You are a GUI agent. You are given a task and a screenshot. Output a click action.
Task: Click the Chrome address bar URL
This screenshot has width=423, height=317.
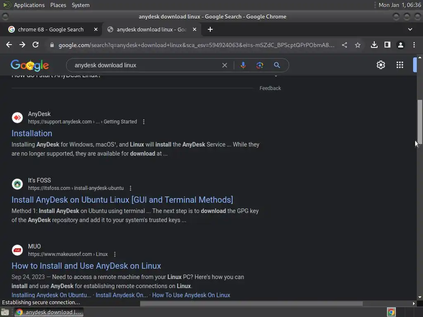coord(196,45)
